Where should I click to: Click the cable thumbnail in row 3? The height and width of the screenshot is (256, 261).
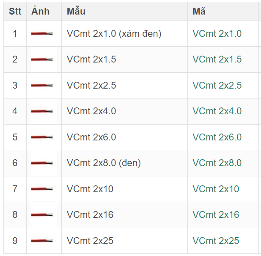pyautogui.click(x=42, y=86)
